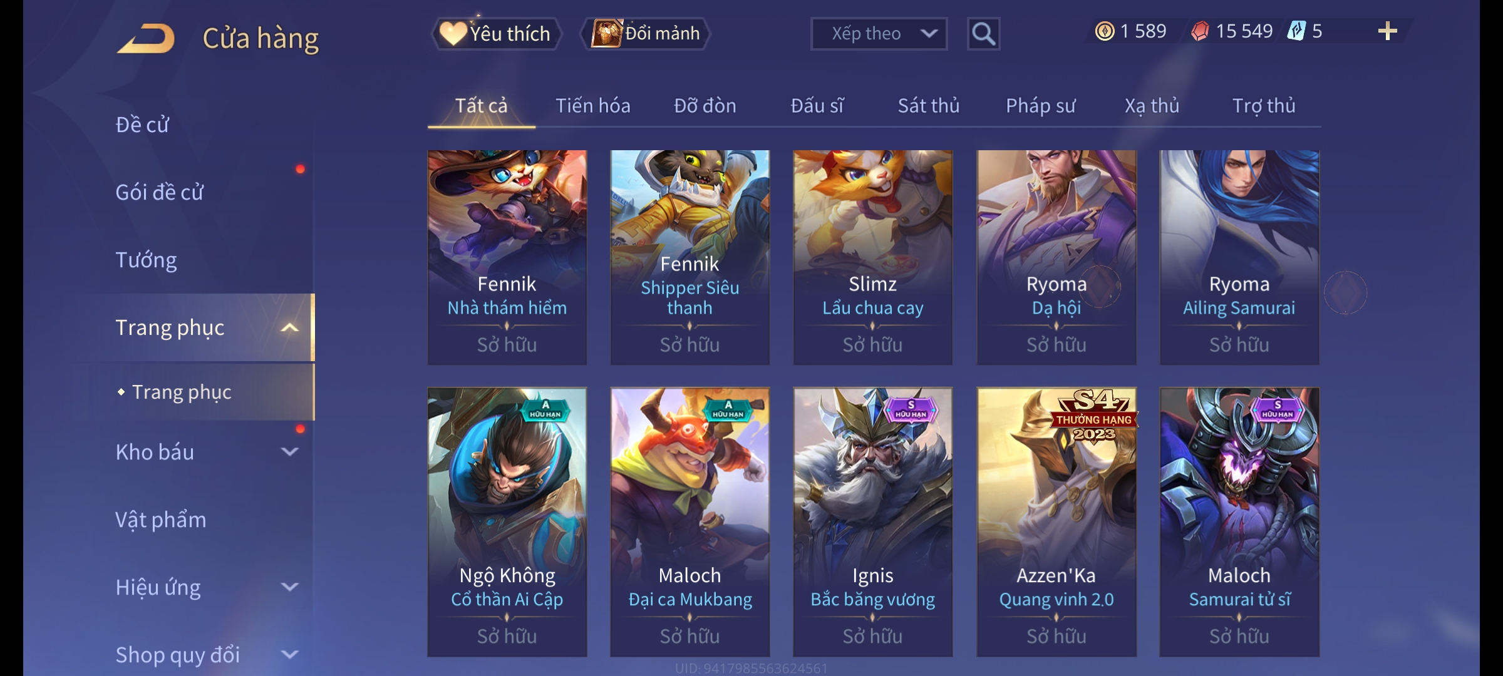Open the search magnifier icon
Viewport: 1503px width, 676px height.
click(x=983, y=34)
